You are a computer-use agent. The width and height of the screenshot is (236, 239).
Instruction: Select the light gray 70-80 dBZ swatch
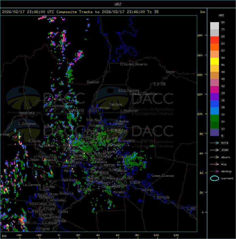click(x=214, y=26)
